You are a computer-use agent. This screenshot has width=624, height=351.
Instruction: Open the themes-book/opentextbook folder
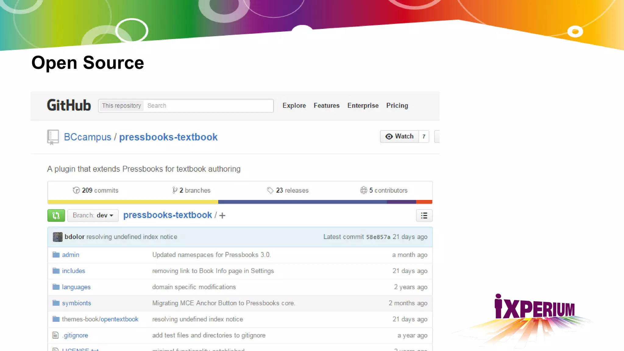click(100, 319)
